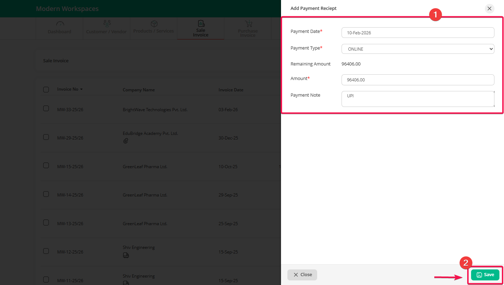The image size is (504, 285).
Task: Click the Save button
Action: (485, 275)
